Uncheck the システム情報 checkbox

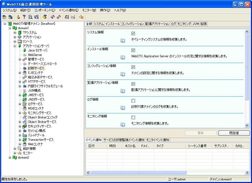pos(133,34)
